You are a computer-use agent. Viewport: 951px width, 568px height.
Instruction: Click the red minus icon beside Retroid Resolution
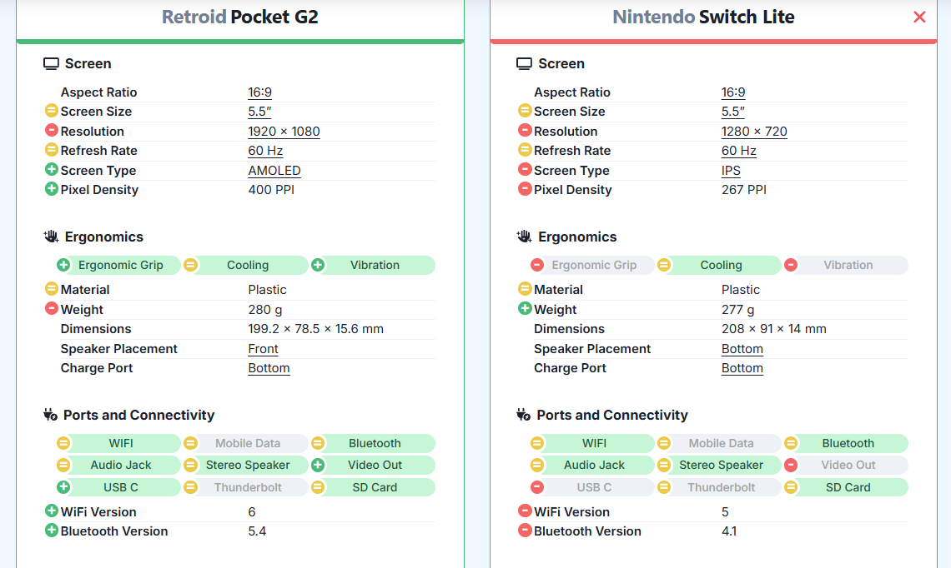[51, 131]
